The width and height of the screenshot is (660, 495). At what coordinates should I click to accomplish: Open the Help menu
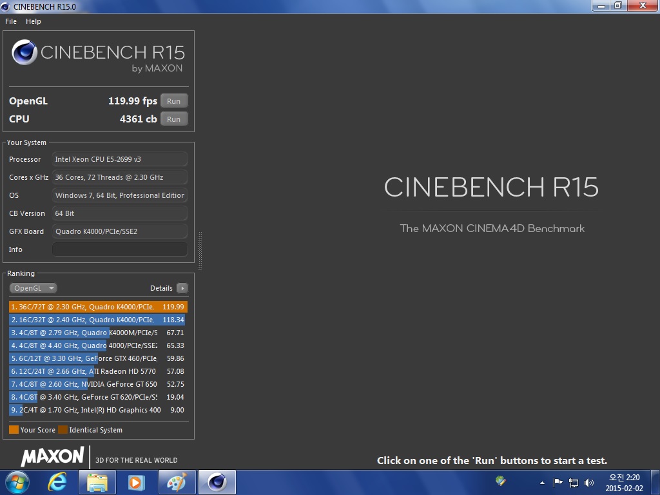pyautogui.click(x=34, y=21)
